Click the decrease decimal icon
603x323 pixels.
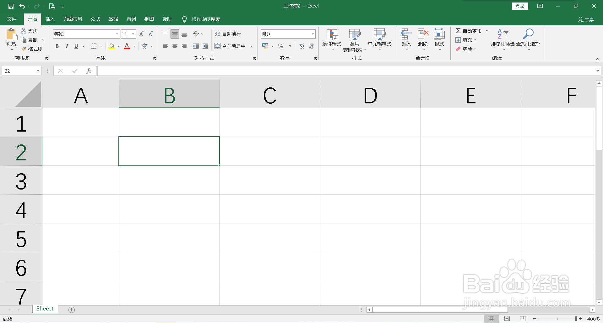pyautogui.click(x=311, y=46)
